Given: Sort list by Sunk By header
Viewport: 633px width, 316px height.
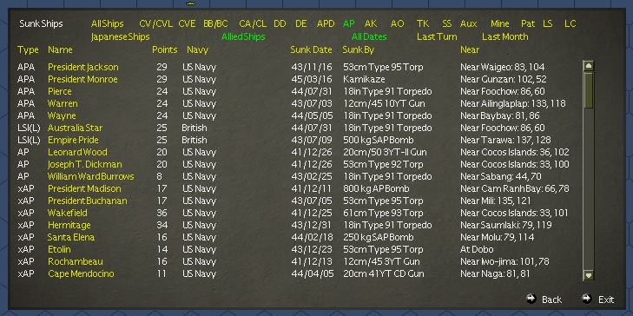Looking at the screenshot, I should coord(358,50).
